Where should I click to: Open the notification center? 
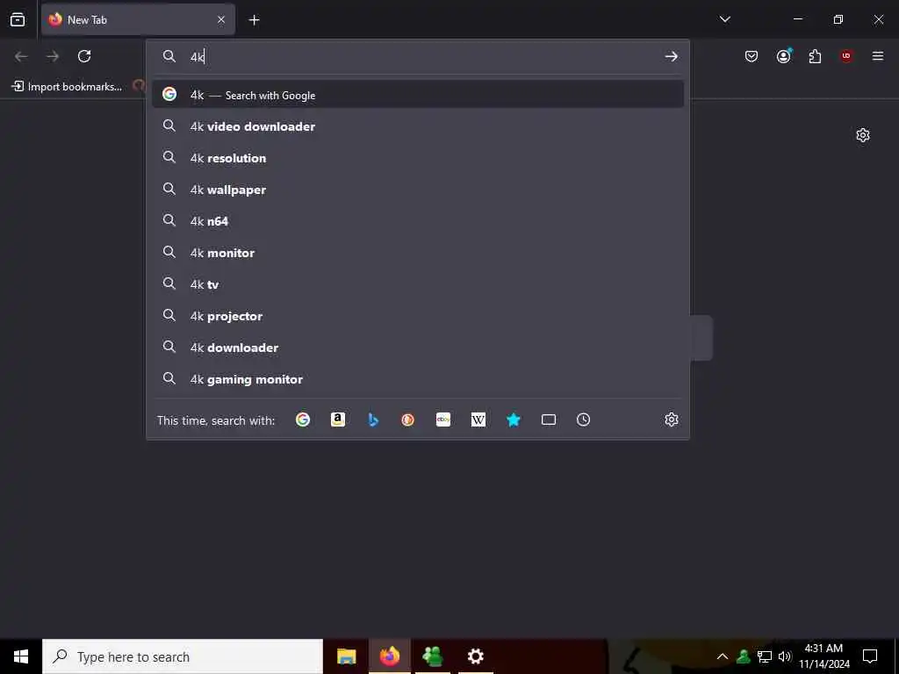[x=870, y=656]
